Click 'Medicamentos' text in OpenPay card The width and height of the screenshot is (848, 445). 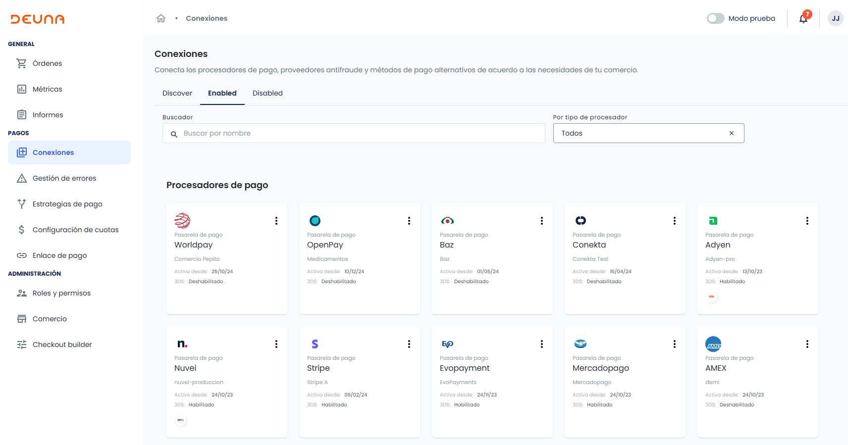coord(327,259)
